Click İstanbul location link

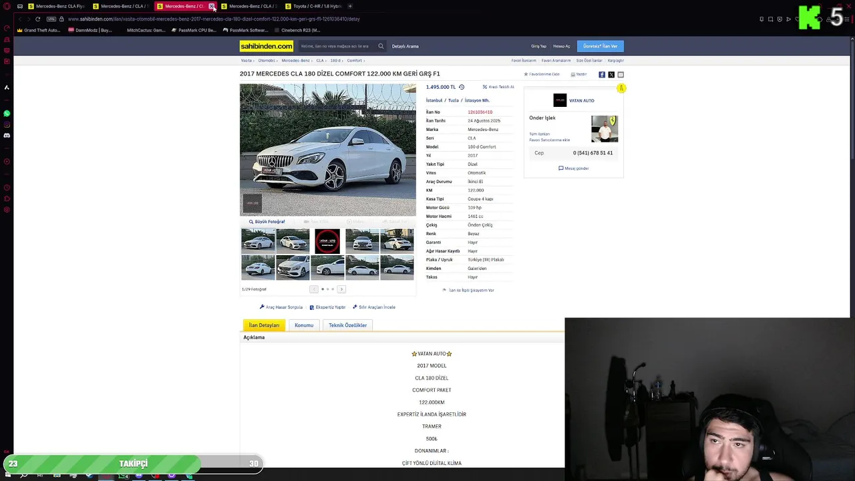[434, 100]
